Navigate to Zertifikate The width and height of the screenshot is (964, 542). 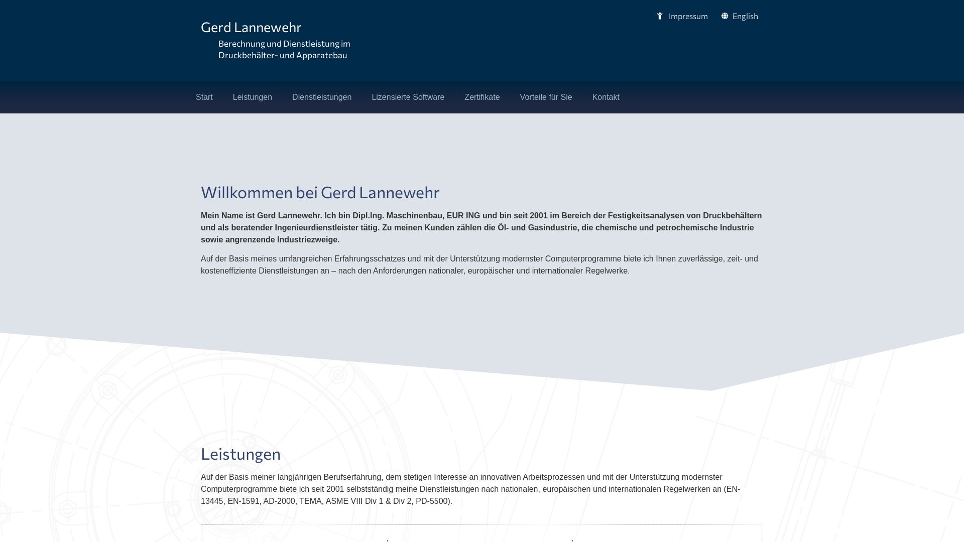point(482,97)
